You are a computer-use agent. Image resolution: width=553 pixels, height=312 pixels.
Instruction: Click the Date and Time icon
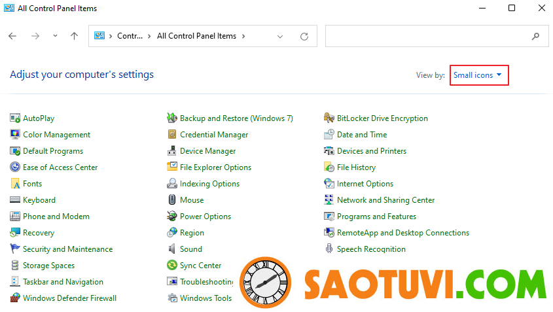[x=329, y=134]
